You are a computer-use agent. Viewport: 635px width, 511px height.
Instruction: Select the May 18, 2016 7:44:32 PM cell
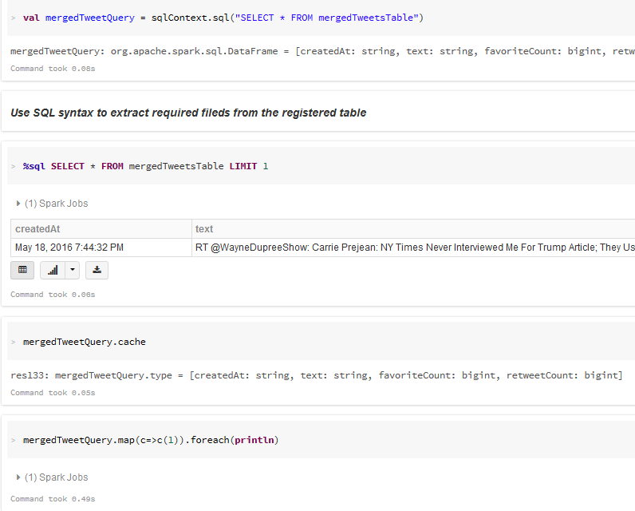pyautogui.click(x=101, y=248)
